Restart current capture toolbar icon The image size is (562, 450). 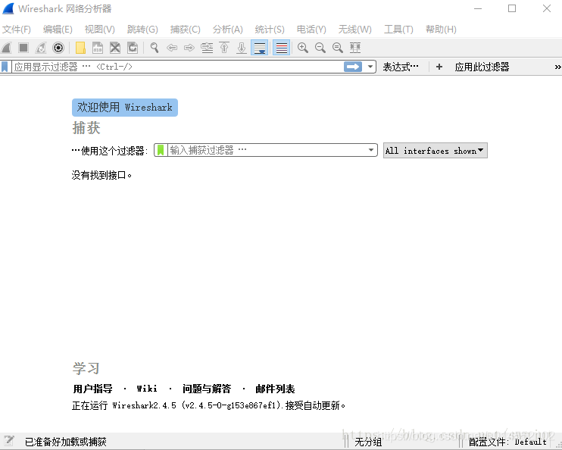(x=41, y=48)
